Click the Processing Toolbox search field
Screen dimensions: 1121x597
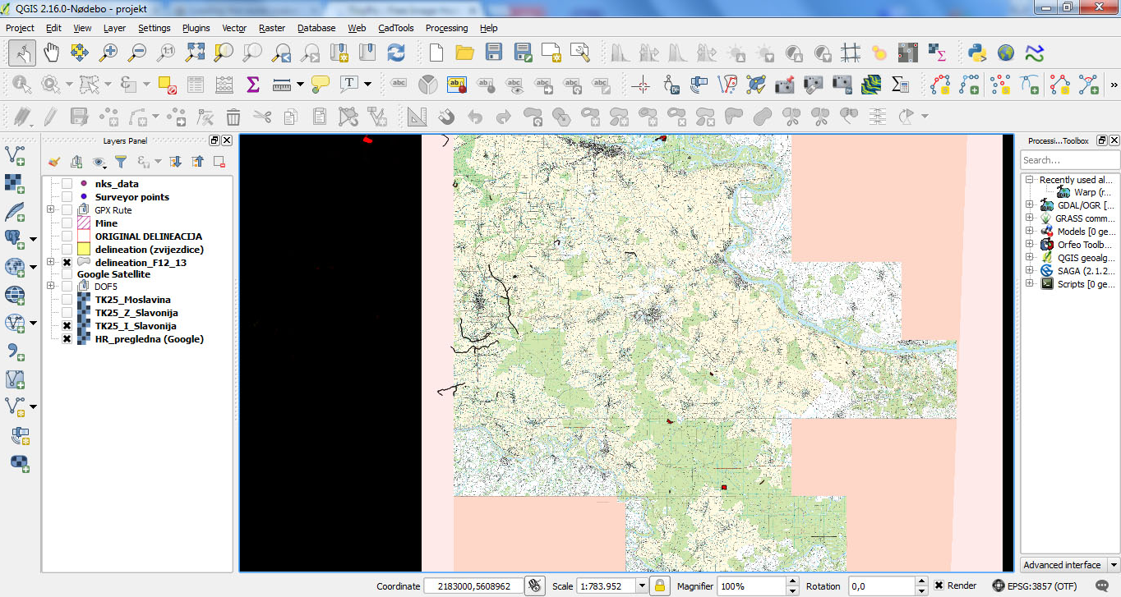(x=1068, y=160)
